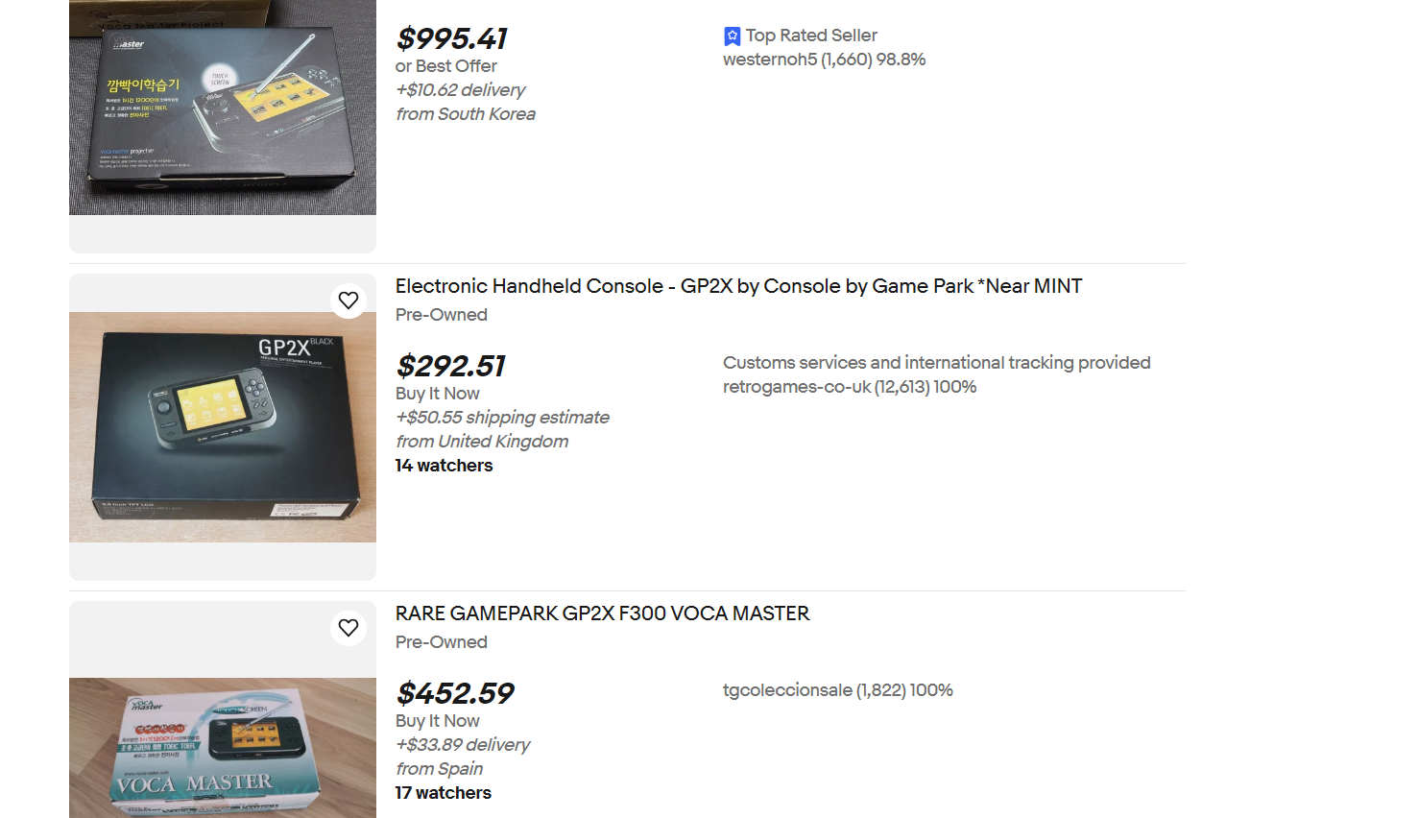View GP2X black box product thumbnail
Viewport: 1418px width, 818px height.
223,427
